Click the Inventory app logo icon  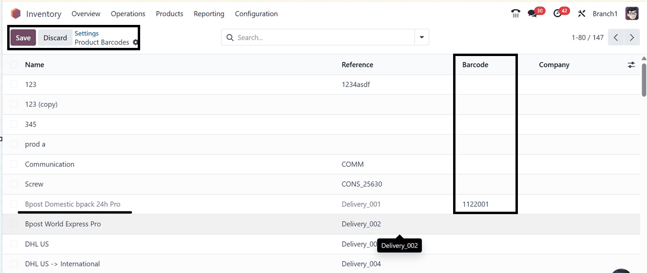click(x=16, y=13)
